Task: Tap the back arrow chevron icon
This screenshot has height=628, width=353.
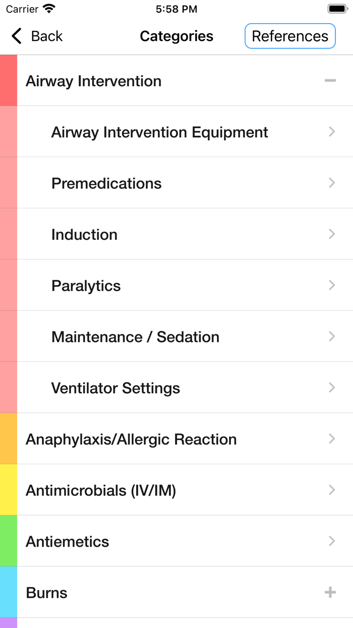Action: (17, 36)
